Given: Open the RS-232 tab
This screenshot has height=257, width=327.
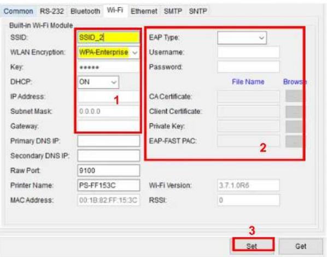Looking at the screenshot, I should click(52, 11).
